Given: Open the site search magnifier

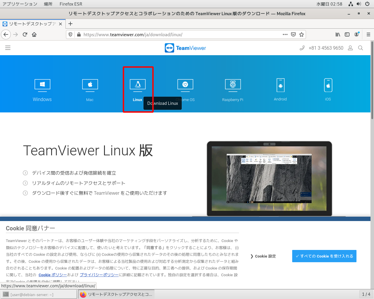Looking at the screenshot, I should coord(361,48).
